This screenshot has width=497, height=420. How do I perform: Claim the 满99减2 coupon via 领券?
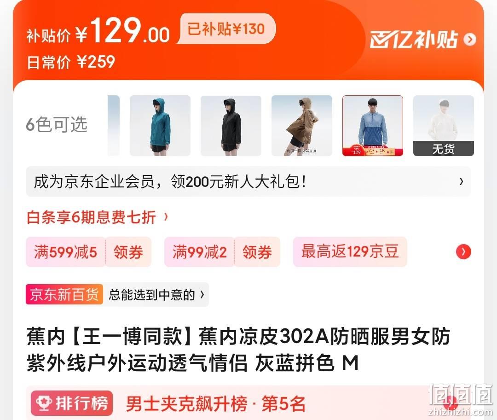tap(257, 252)
